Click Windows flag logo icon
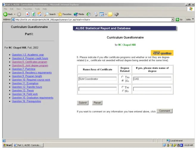The width and height of the screenshot is (196, 149). 191,9
